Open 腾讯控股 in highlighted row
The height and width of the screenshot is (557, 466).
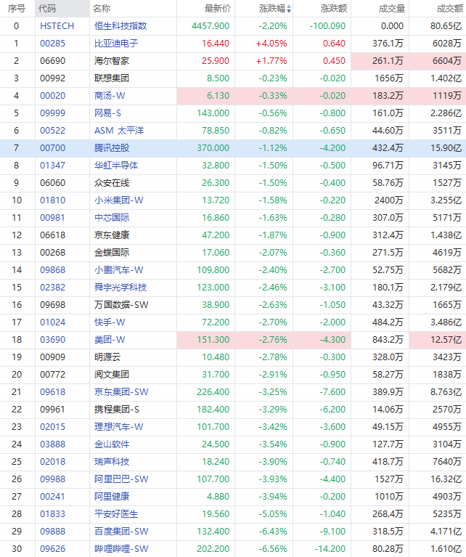(112, 147)
